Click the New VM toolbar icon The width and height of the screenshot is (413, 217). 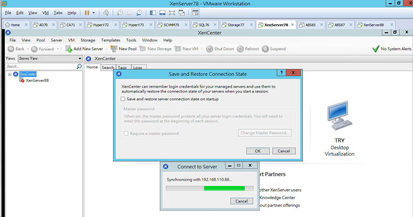pyautogui.click(x=178, y=49)
